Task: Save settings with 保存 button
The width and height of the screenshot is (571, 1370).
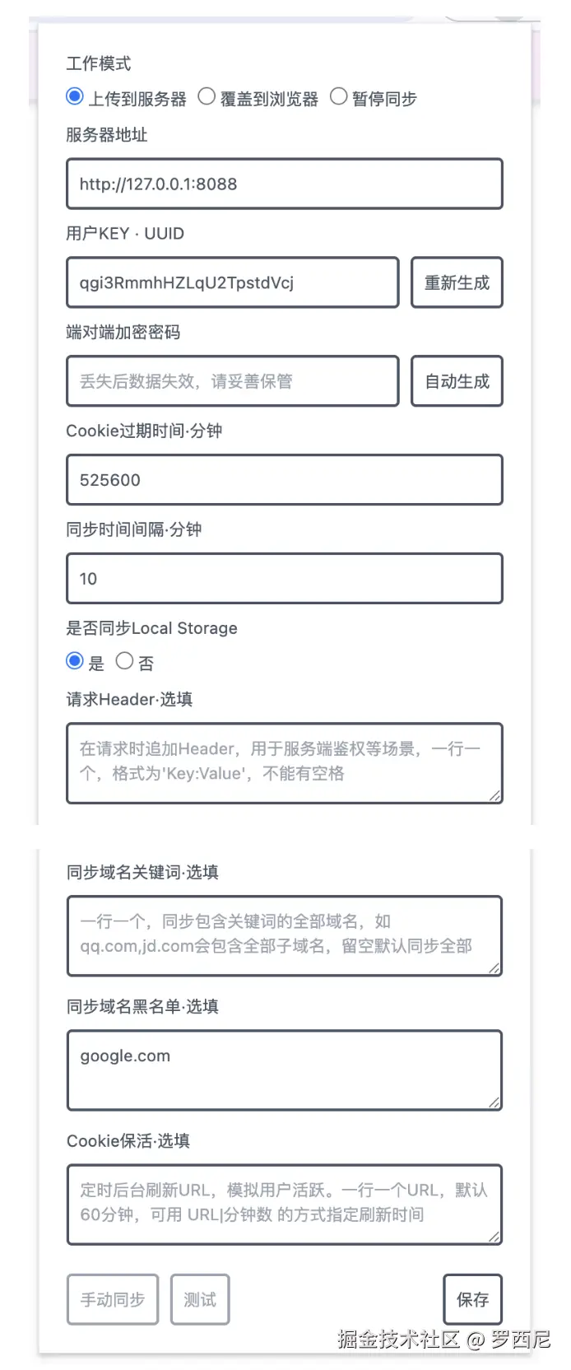Action: pyautogui.click(x=472, y=1299)
